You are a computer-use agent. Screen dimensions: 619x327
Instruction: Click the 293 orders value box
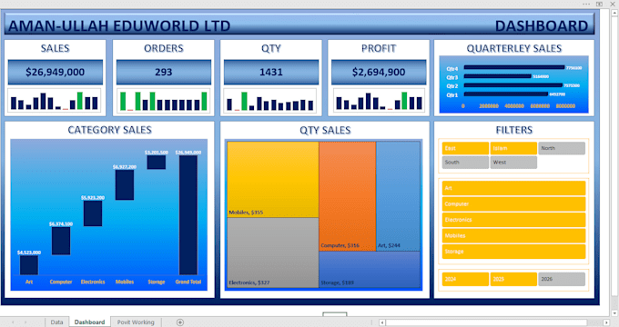pos(164,72)
